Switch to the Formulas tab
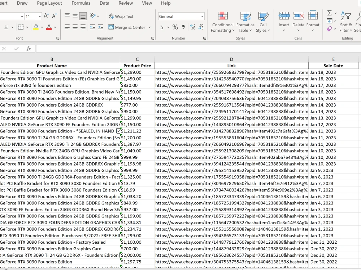This screenshot has width=361, height=270. click(x=81, y=3)
